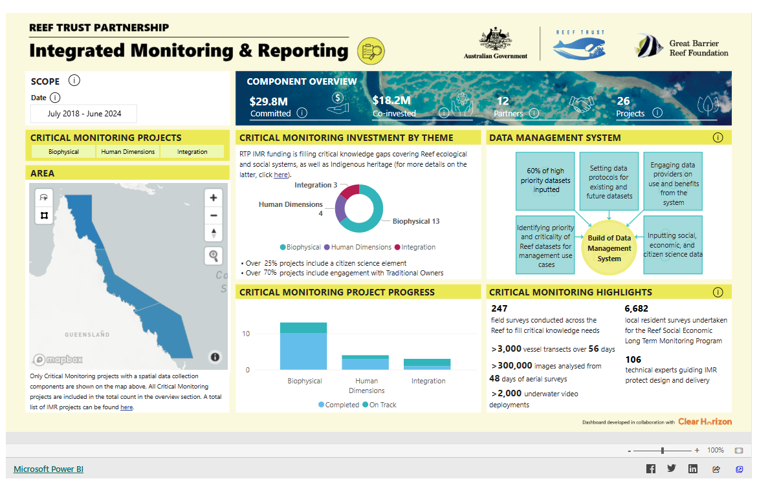The width and height of the screenshot is (757, 492).
Task: Open the July 2018 - June 2024 date box
Action: point(83,114)
